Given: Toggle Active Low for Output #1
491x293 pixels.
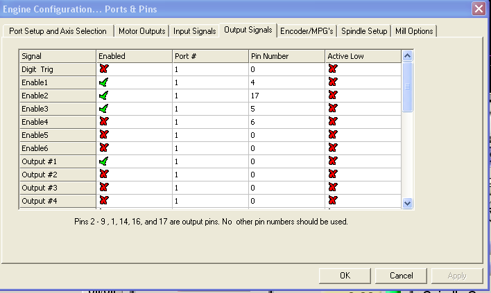Looking at the screenshot, I should click(x=333, y=161).
